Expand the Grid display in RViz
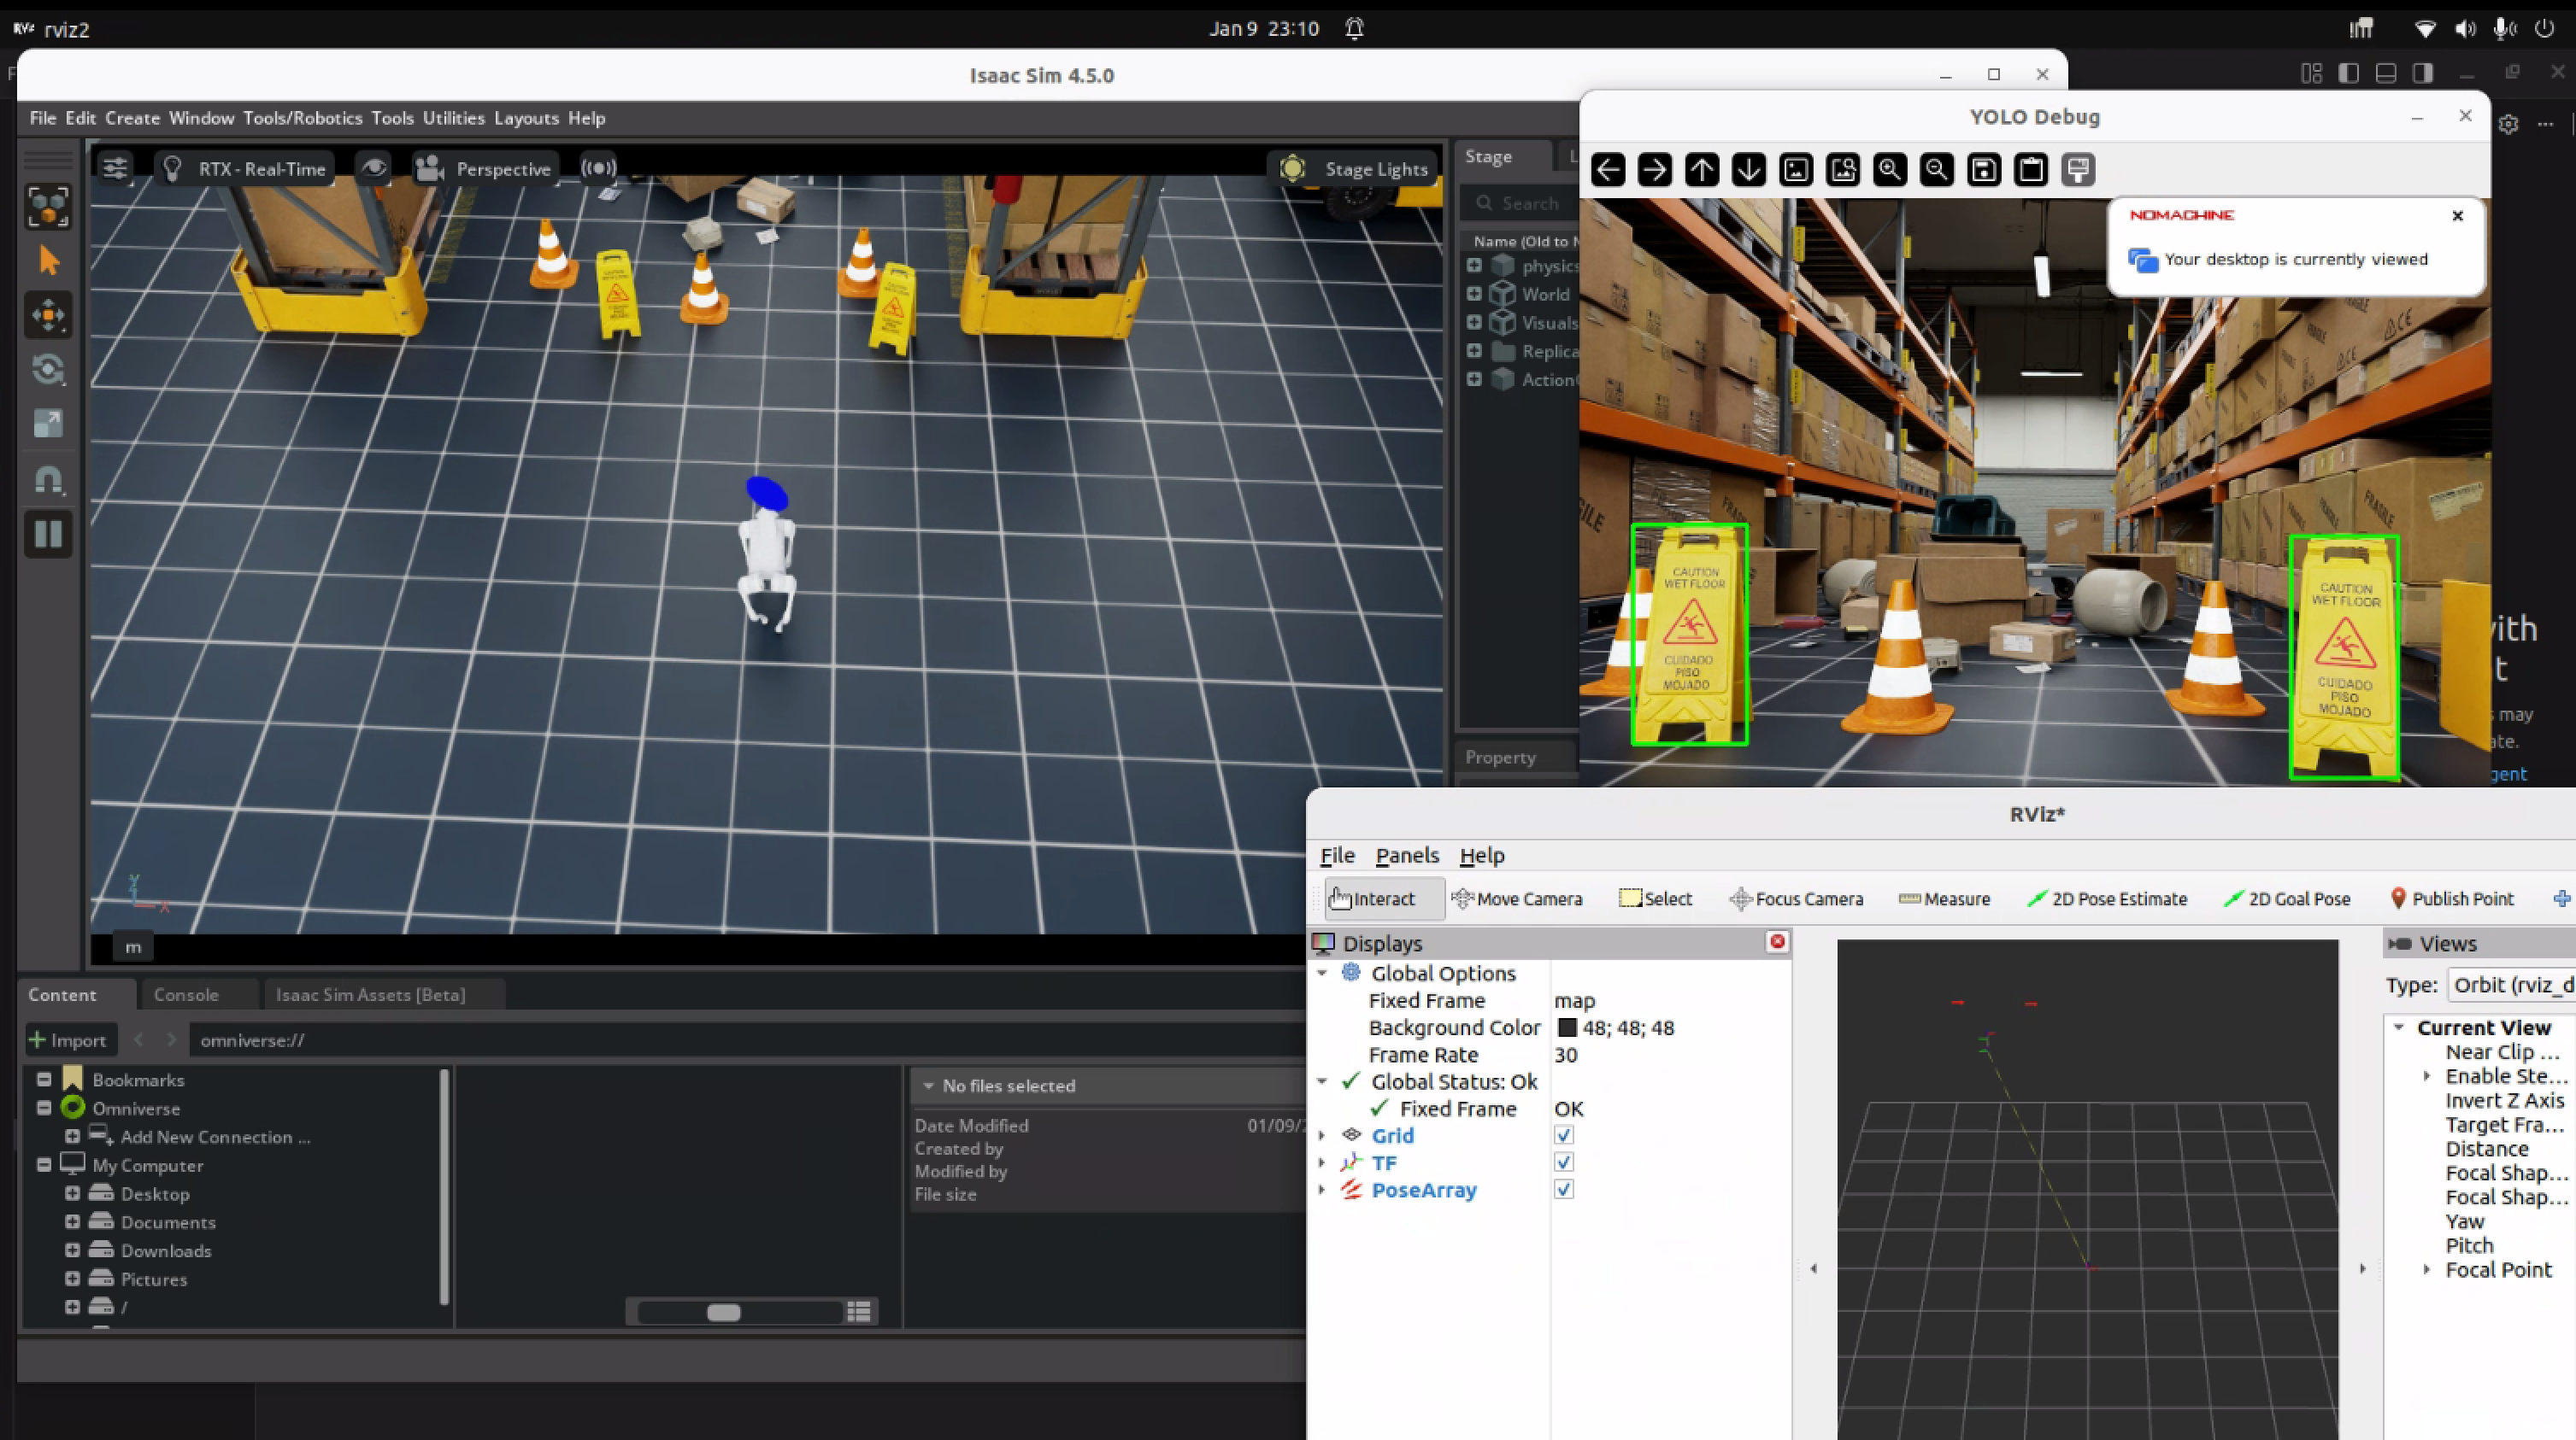Viewport: 2576px width, 1440px height. pos(1322,1135)
